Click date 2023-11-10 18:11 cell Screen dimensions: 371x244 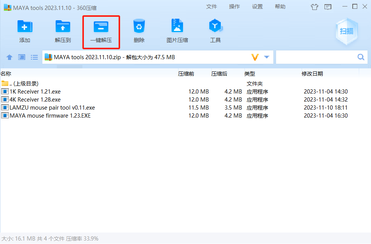click(x=326, y=108)
